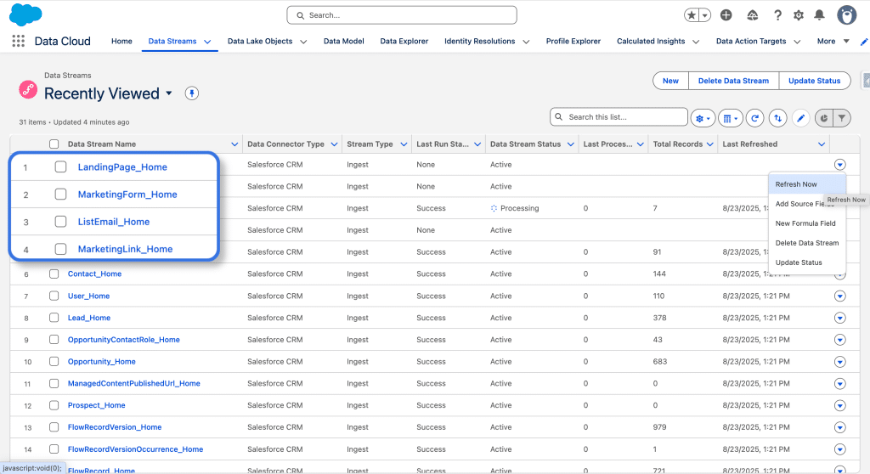Image resolution: width=870 pixels, height=474 pixels.
Task: Open the notifications bell
Action: [819, 15]
